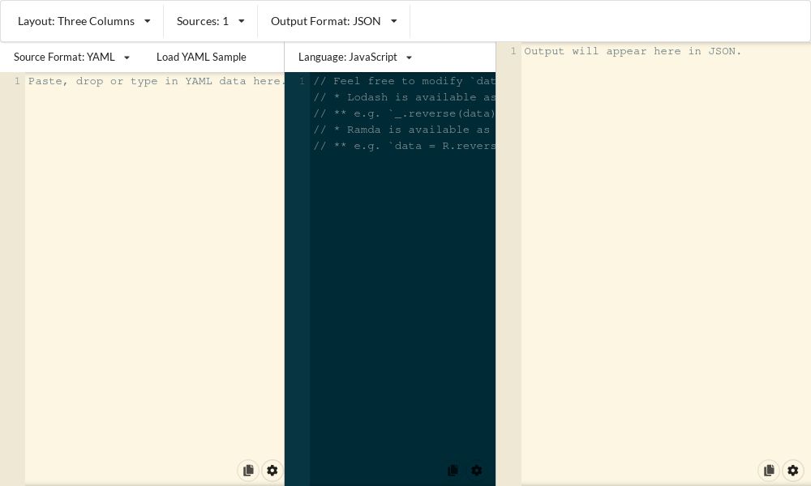
Task: Open the JavaScript editor settings gear
Action: (x=477, y=471)
